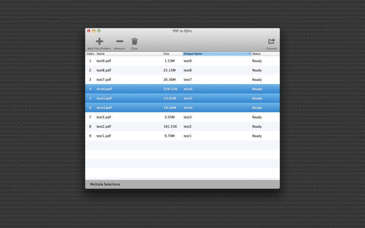
Task: Click the Clear trash can icon
Action: (134, 41)
